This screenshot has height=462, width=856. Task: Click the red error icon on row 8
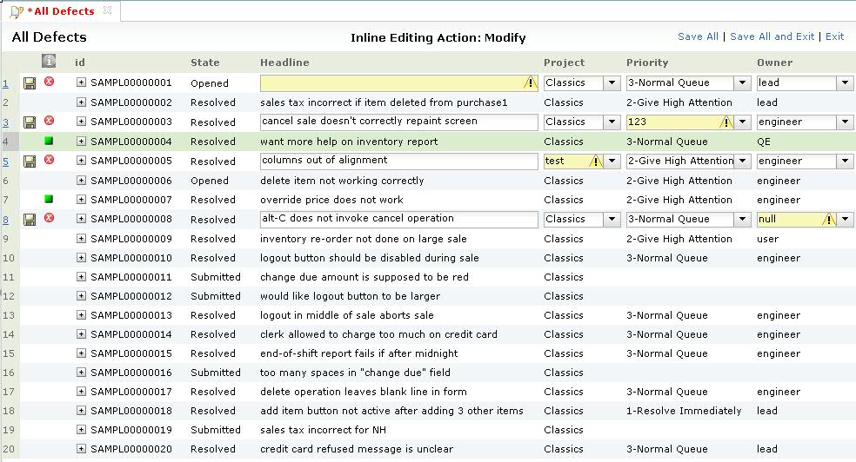(x=49, y=218)
